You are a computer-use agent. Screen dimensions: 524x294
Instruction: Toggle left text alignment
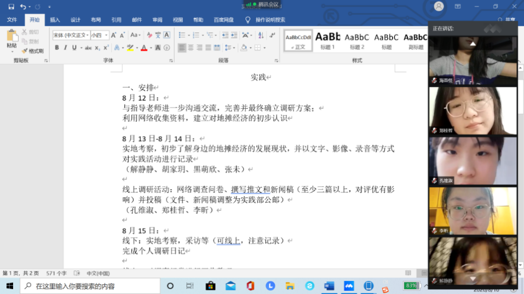tap(182, 48)
